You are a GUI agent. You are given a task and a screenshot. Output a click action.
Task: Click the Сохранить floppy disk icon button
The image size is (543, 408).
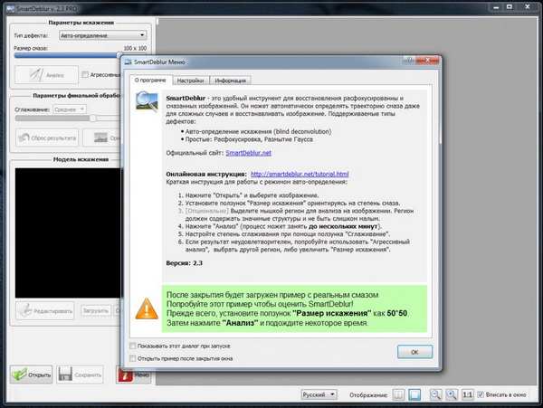(x=77, y=374)
